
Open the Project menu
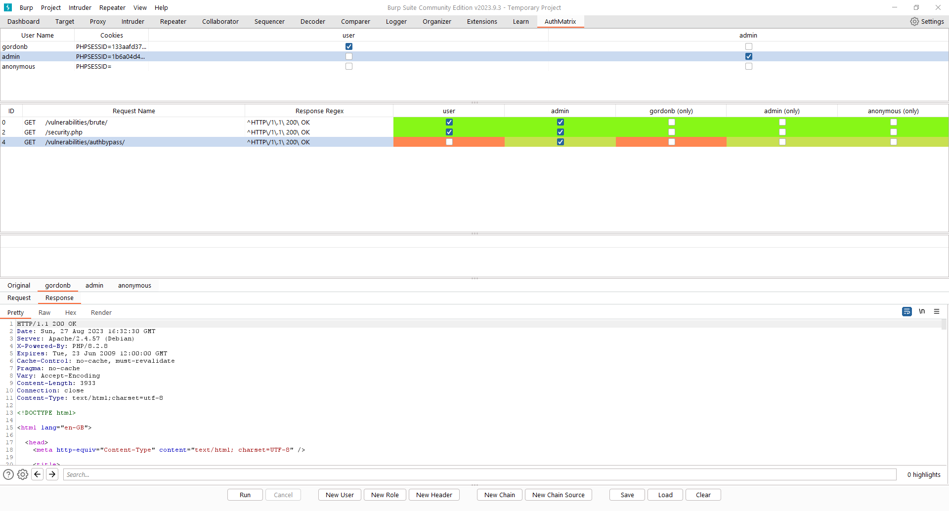pos(51,7)
